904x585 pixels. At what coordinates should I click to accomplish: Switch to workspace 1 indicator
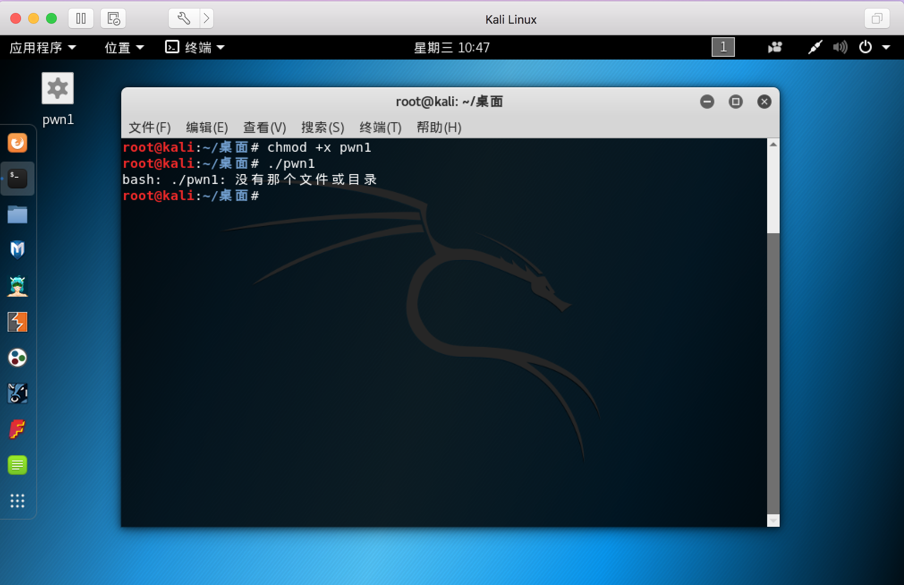[x=723, y=47]
